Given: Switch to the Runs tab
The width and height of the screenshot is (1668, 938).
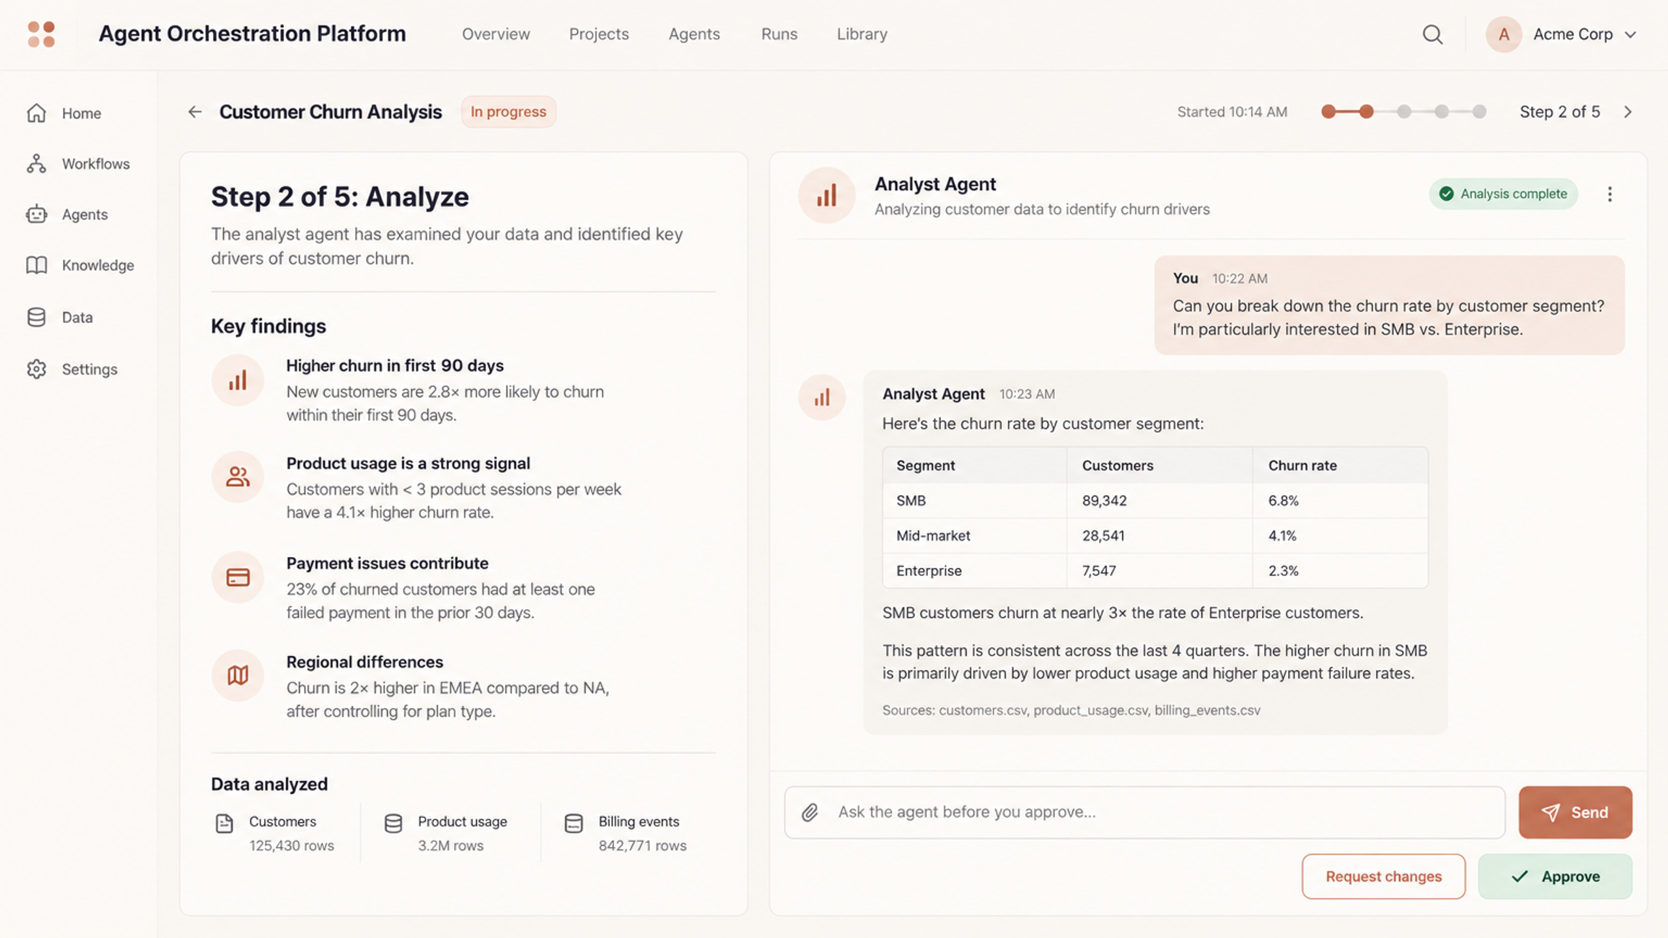Looking at the screenshot, I should pos(779,34).
